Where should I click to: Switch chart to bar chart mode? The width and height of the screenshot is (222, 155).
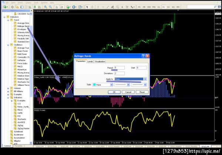point(30,7)
